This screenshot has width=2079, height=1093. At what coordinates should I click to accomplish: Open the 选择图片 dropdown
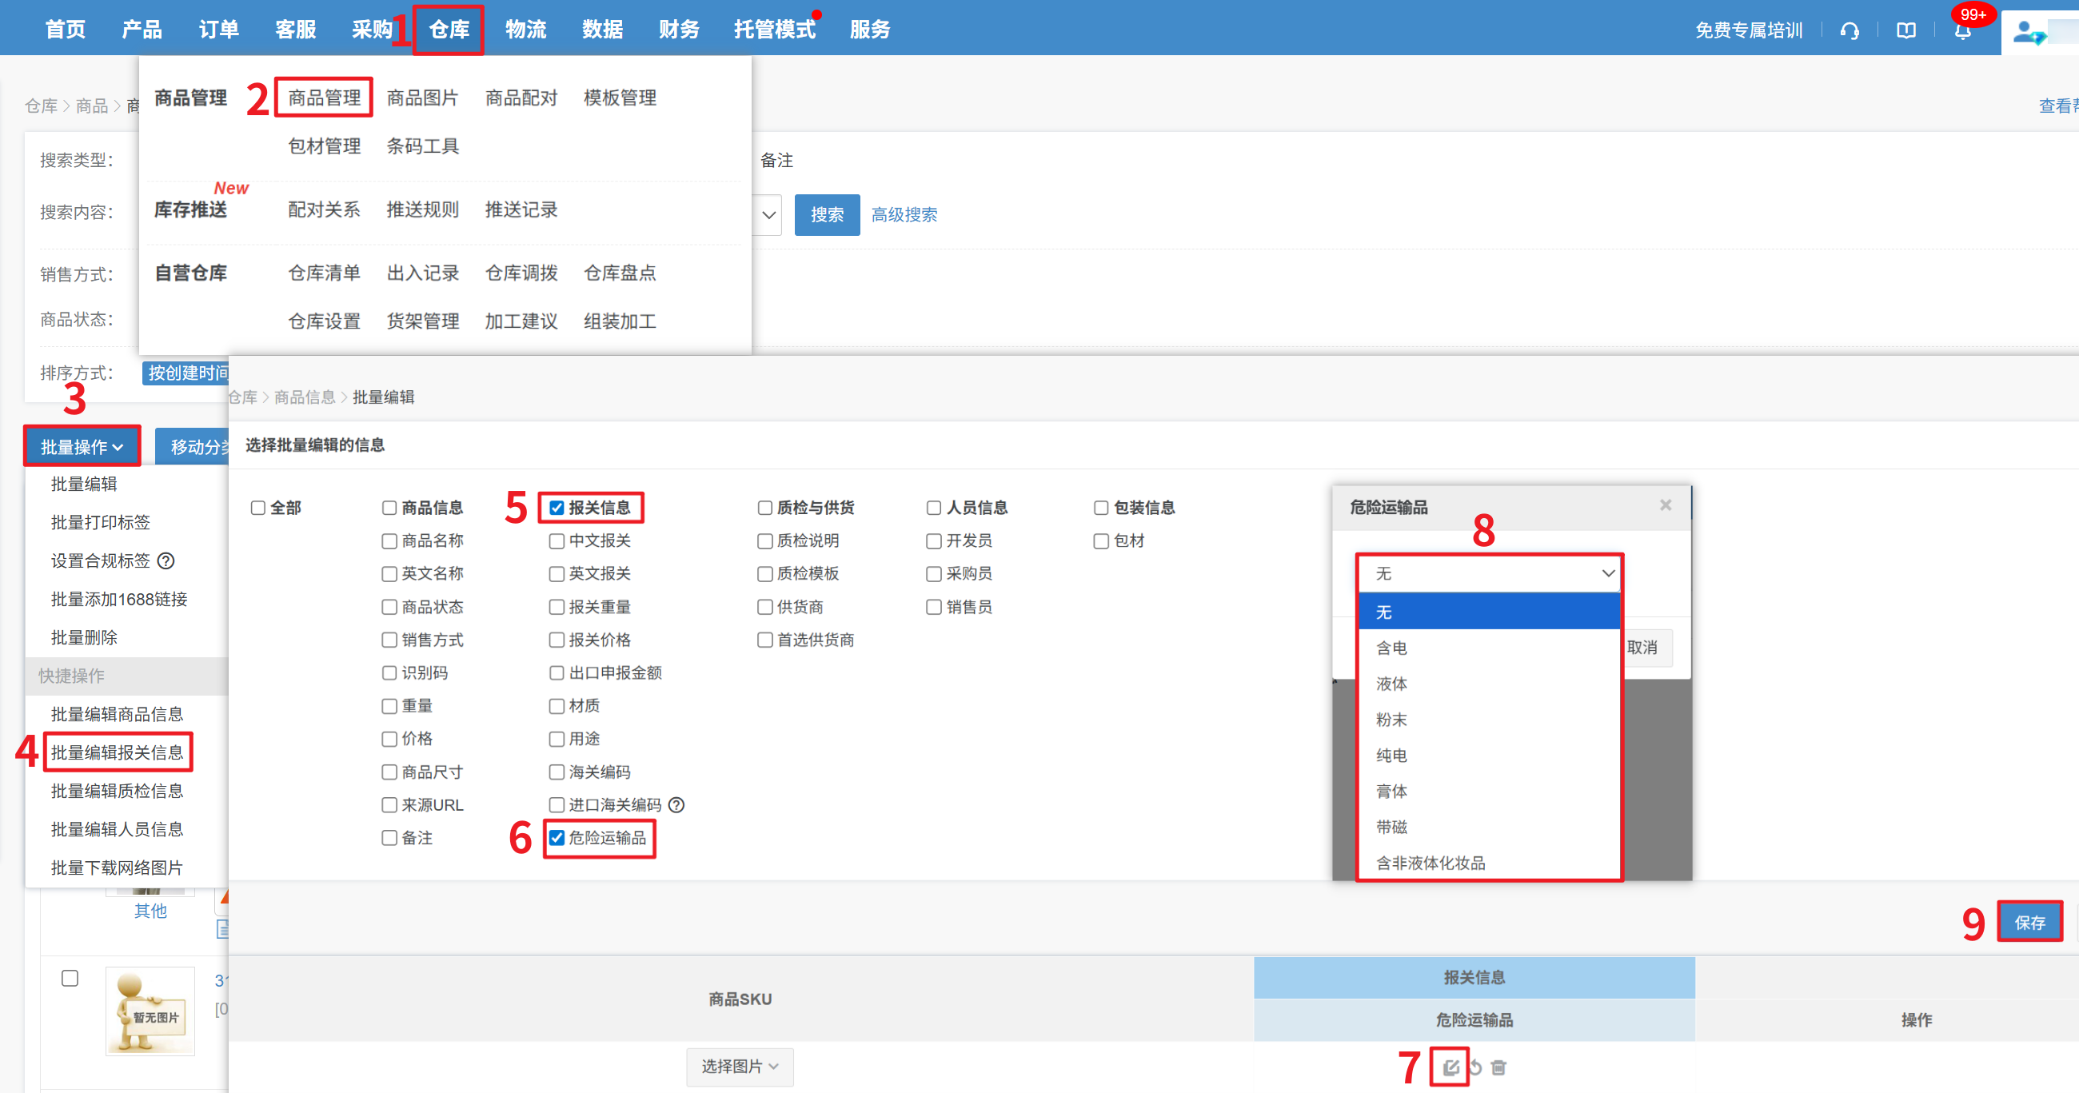tap(740, 1067)
